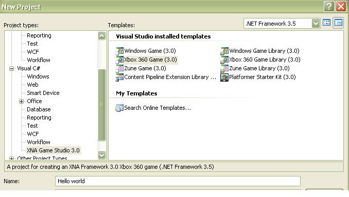Click the Name field containing Hello world
349x197 pixels.
point(178,181)
